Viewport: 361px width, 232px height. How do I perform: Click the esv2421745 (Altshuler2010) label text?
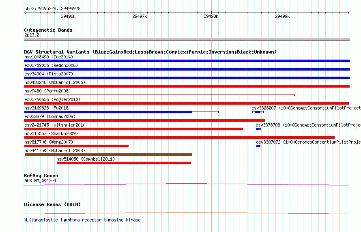click(56, 125)
